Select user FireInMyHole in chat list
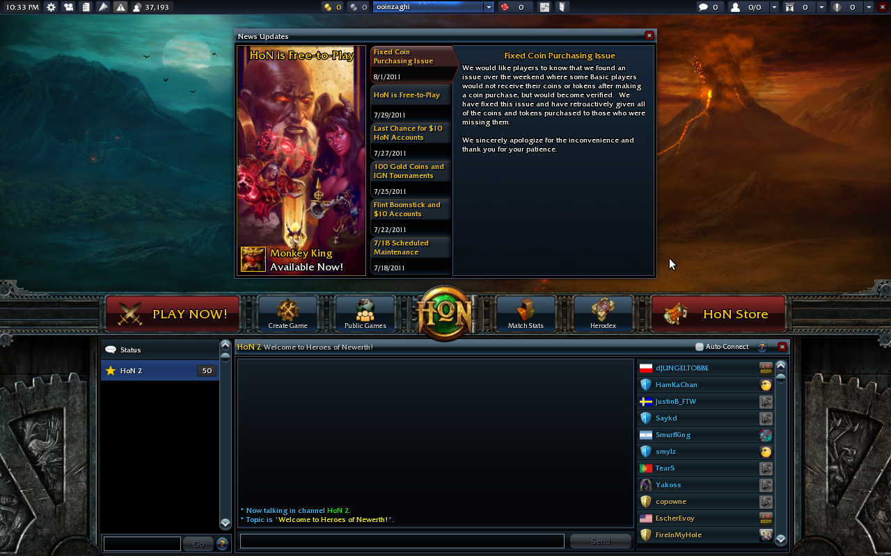Image resolution: width=891 pixels, height=556 pixels. (705, 535)
